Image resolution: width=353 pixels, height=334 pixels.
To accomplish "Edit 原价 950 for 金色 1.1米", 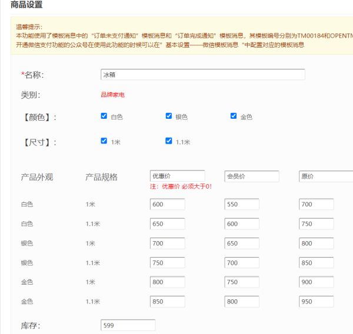I will pos(317,302).
